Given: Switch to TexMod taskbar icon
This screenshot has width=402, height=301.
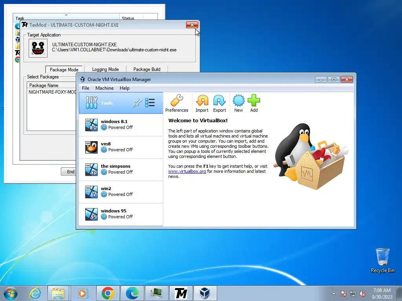Looking at the screenshot, I should (181, 293).
